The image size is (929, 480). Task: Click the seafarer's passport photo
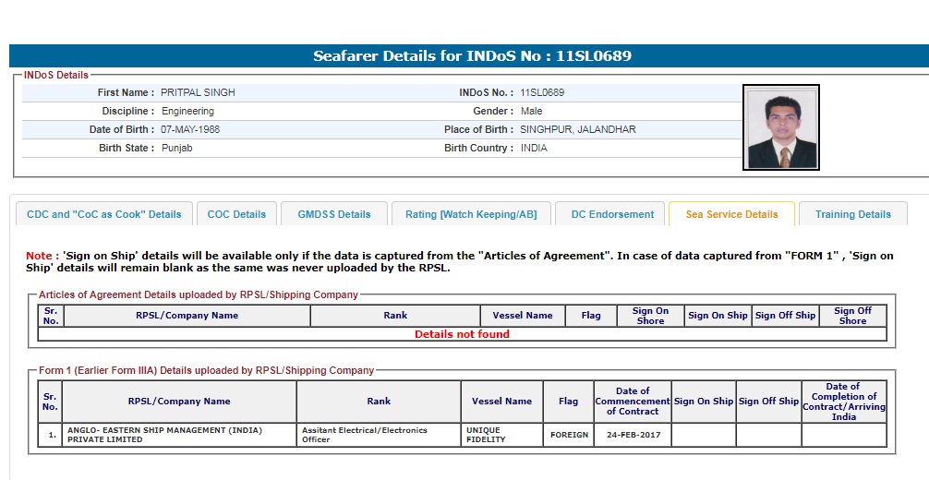781,127
